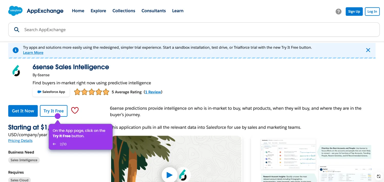The width and height of the screenshot is (384, 182).
Task: Open the Consultants menu item
Action: click(154, 11)
